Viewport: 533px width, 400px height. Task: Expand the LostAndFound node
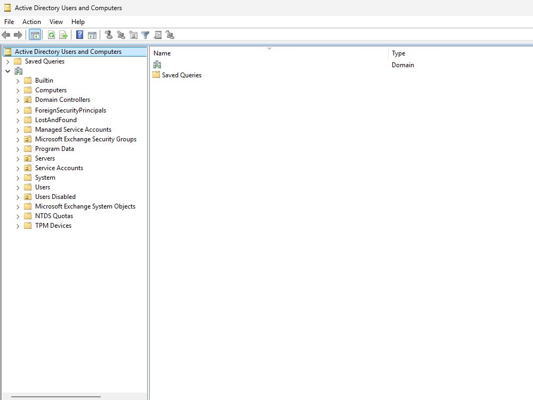[18, 121]
